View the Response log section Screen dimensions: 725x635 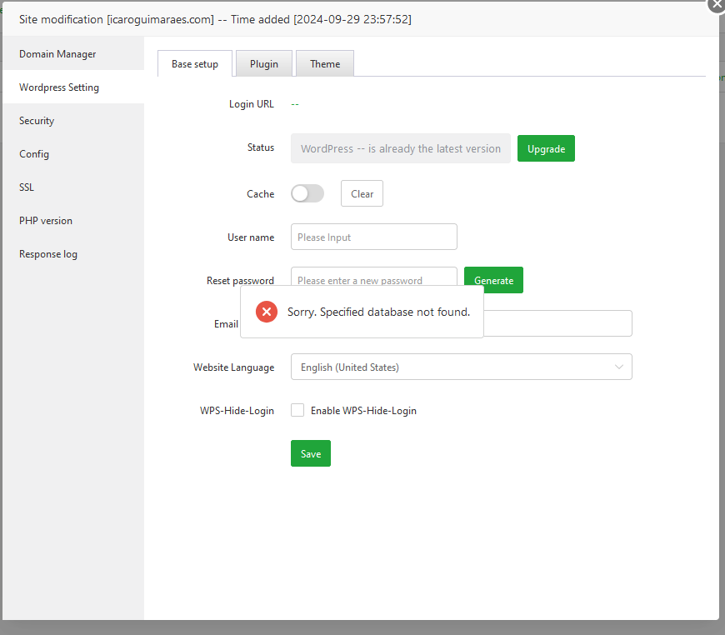click(x=48, y=254)
